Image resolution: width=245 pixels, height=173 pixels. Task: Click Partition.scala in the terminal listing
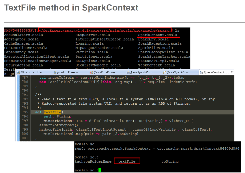click(92, 52)
